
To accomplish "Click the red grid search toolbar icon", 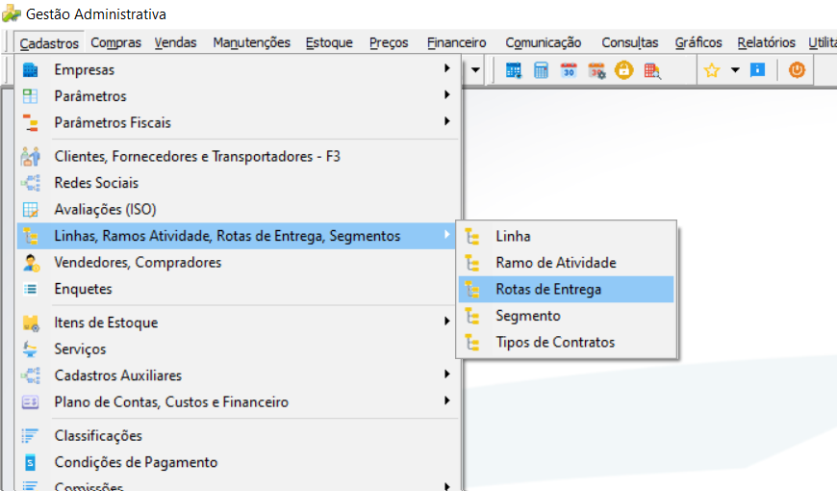I will pyautogui.click(x=652, y=70).
